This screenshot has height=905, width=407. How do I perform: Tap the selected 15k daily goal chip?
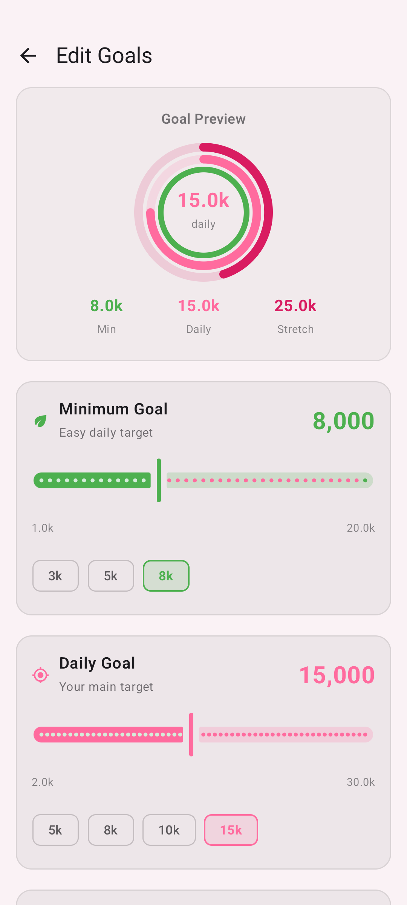231,830
